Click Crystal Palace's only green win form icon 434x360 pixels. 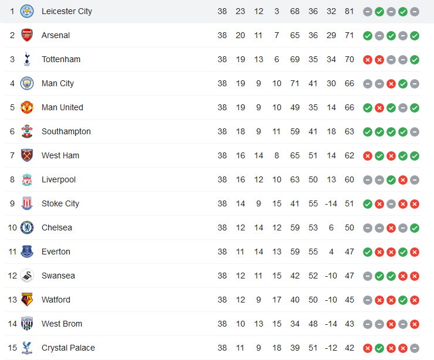[379, 348]
